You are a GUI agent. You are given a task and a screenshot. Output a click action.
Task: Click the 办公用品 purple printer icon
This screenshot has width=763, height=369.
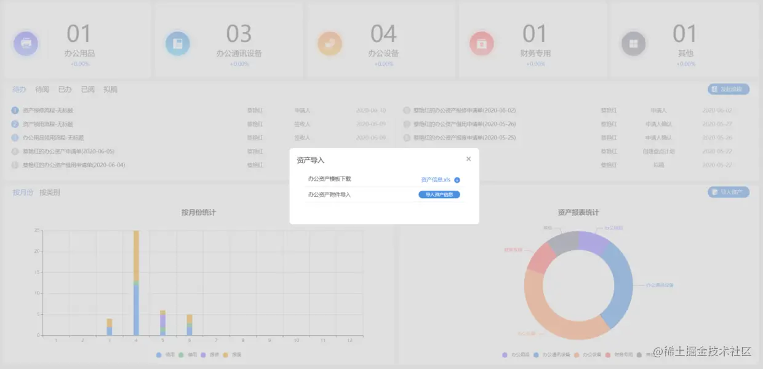pos(26,44)
